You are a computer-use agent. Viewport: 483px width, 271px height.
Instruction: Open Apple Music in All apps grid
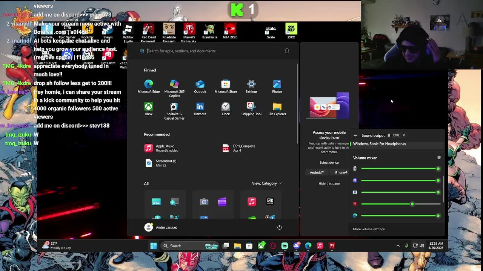[x=252, y=202]
